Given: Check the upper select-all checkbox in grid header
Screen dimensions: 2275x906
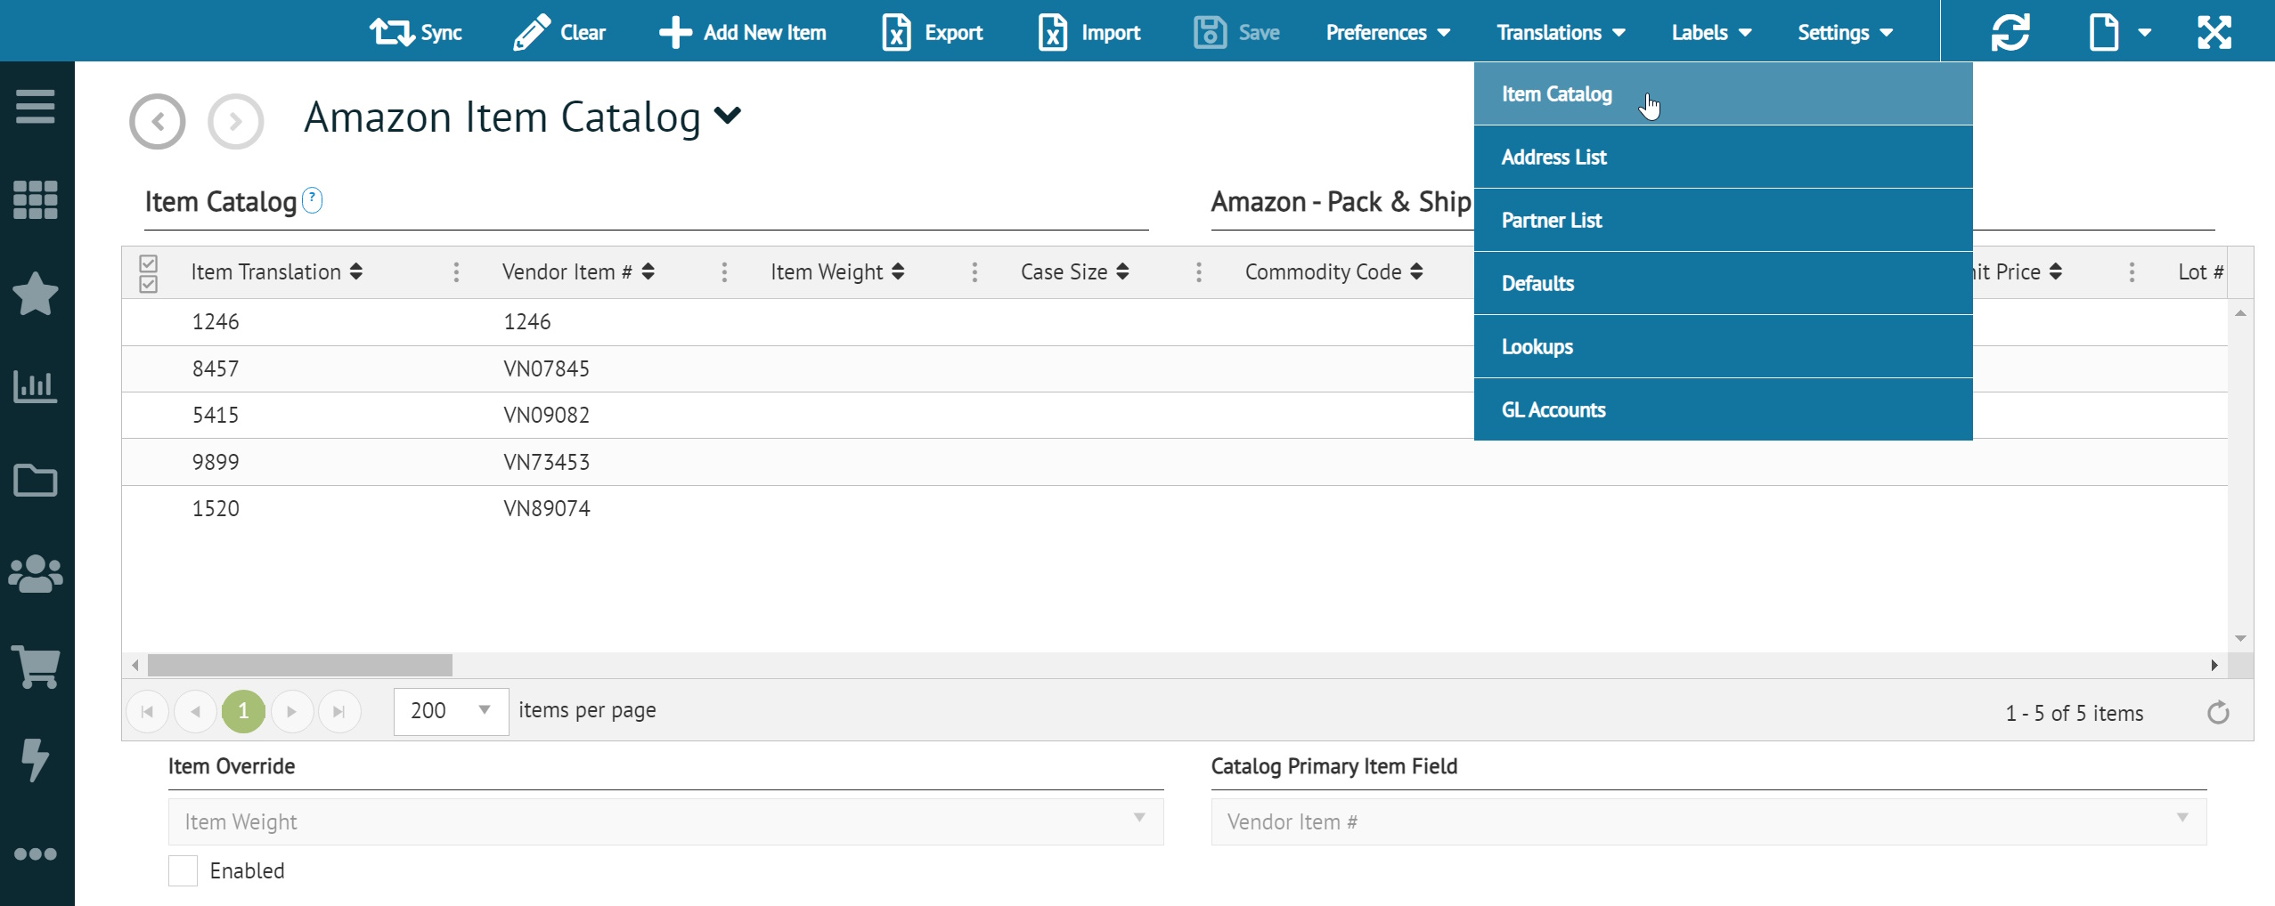Looking at the screenshot, I should click(149, 263).
